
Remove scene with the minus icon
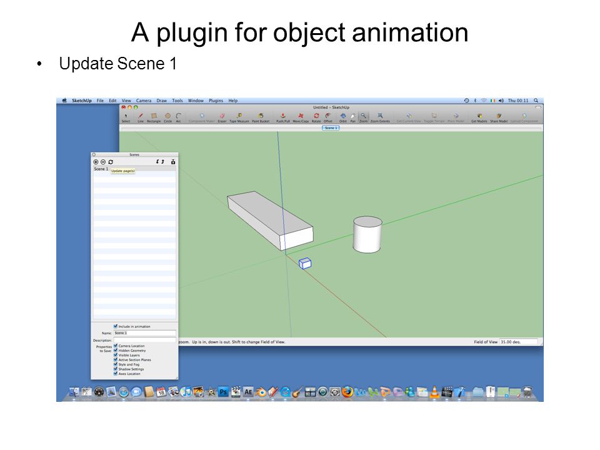(103, 162)
